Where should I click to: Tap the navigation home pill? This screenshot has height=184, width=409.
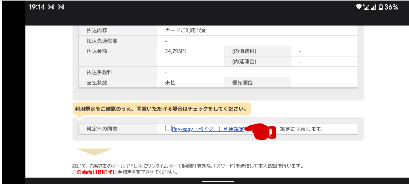click(218, 181)
